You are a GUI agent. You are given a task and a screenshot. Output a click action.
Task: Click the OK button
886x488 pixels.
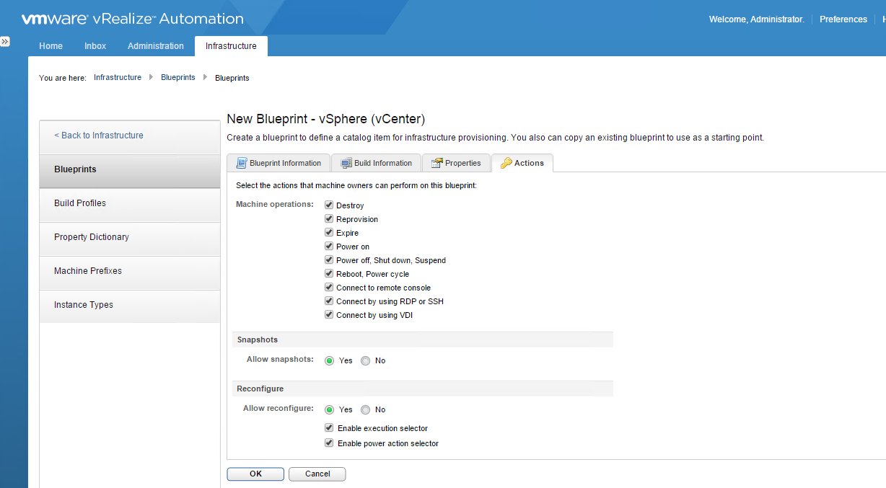tap(255, 474)
